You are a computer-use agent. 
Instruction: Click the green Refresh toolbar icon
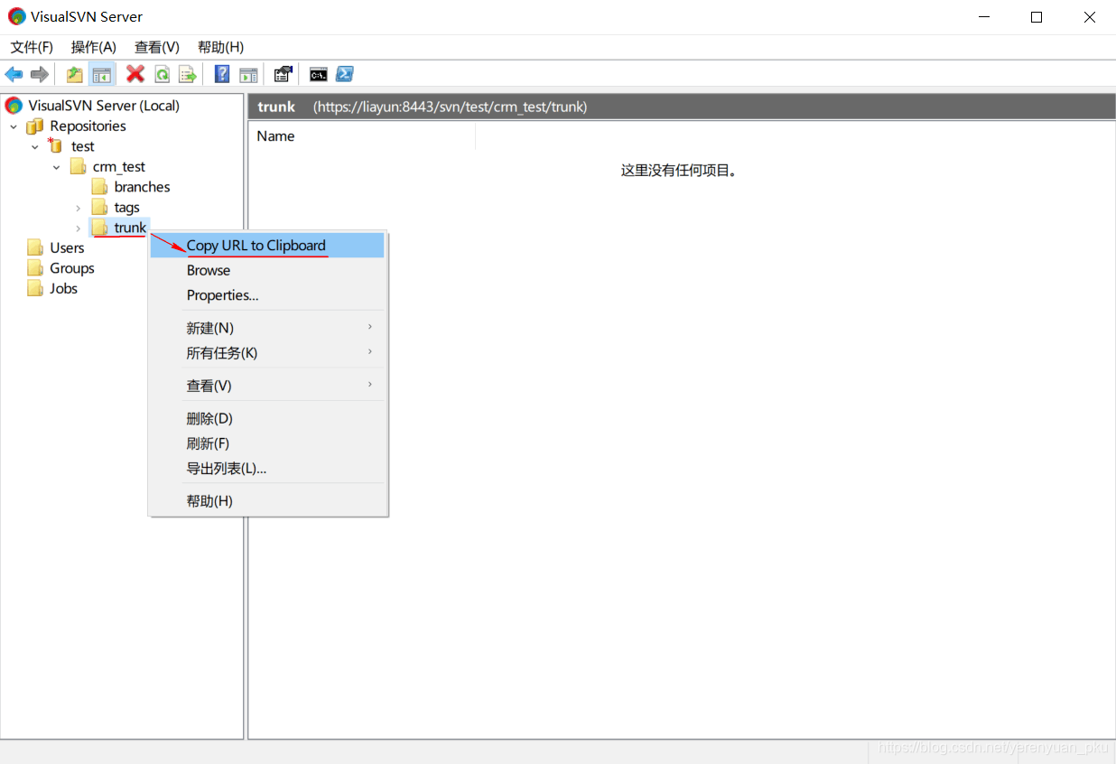[162, 74]
